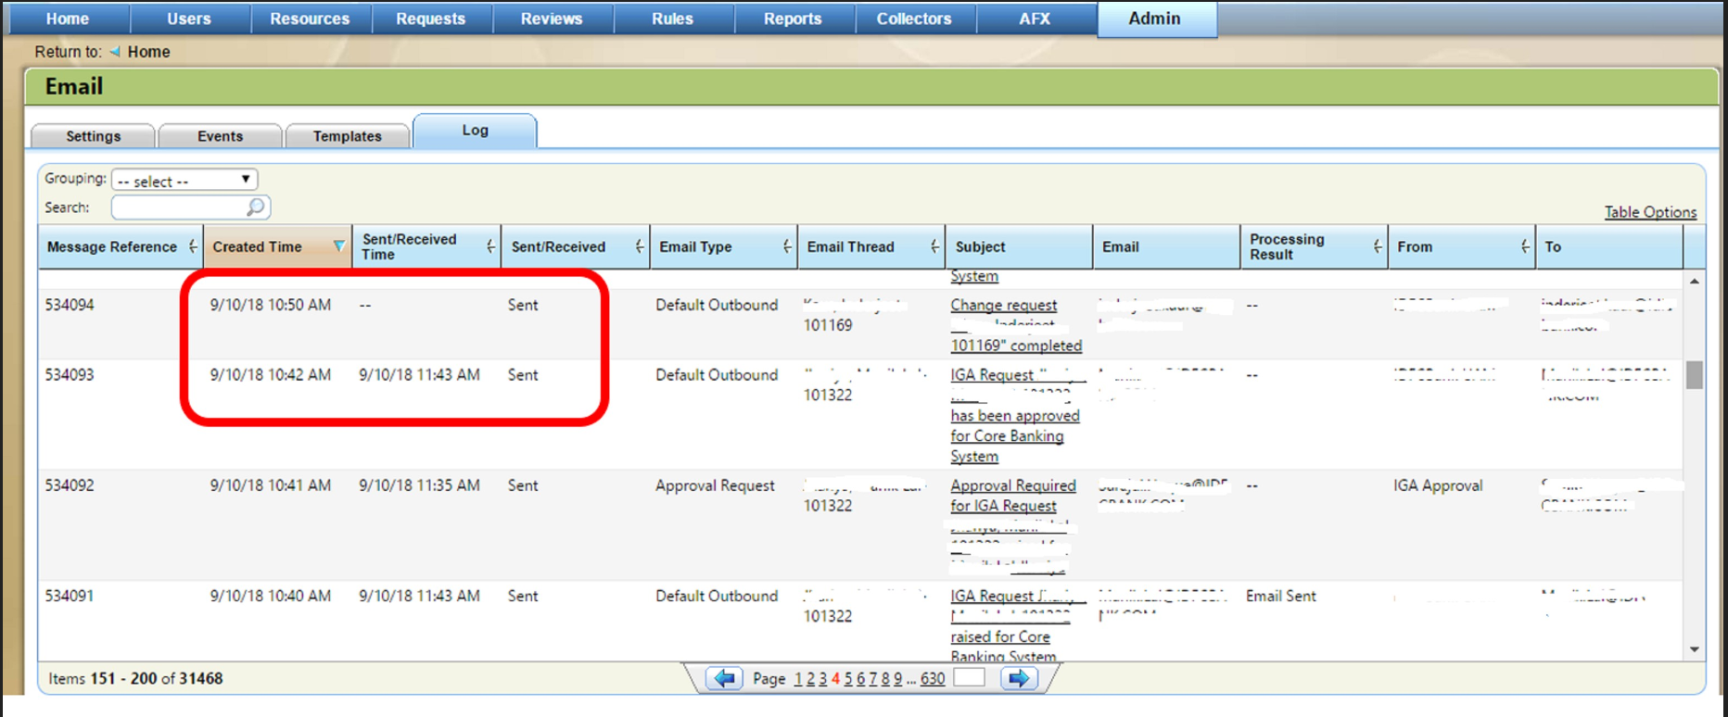Switch to the Settings tab

pos(93,136)
